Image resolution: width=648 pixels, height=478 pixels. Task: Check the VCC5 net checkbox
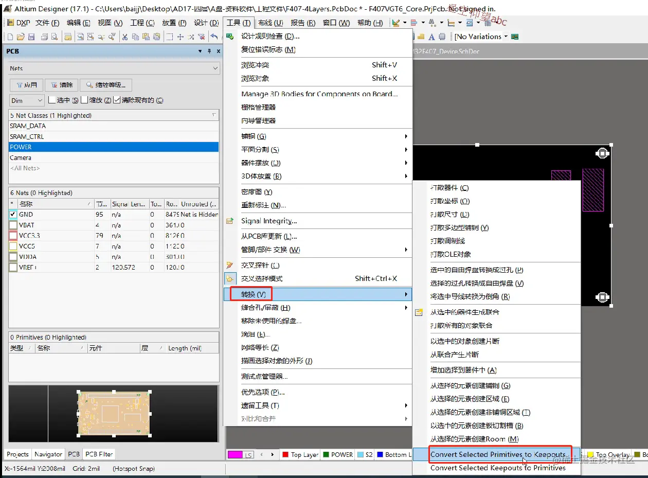click(13, 246)
